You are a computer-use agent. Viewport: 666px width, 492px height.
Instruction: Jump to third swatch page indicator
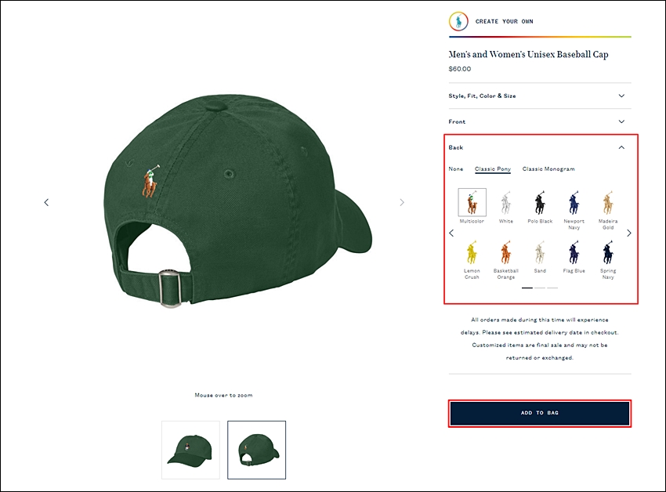click(x=552, y=288)
